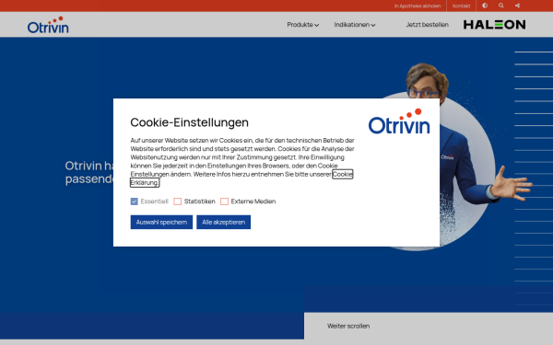The width and height of the screenshot is (553, 345).
Task: Click Auswahl speichern button
Action: [161, 222]
